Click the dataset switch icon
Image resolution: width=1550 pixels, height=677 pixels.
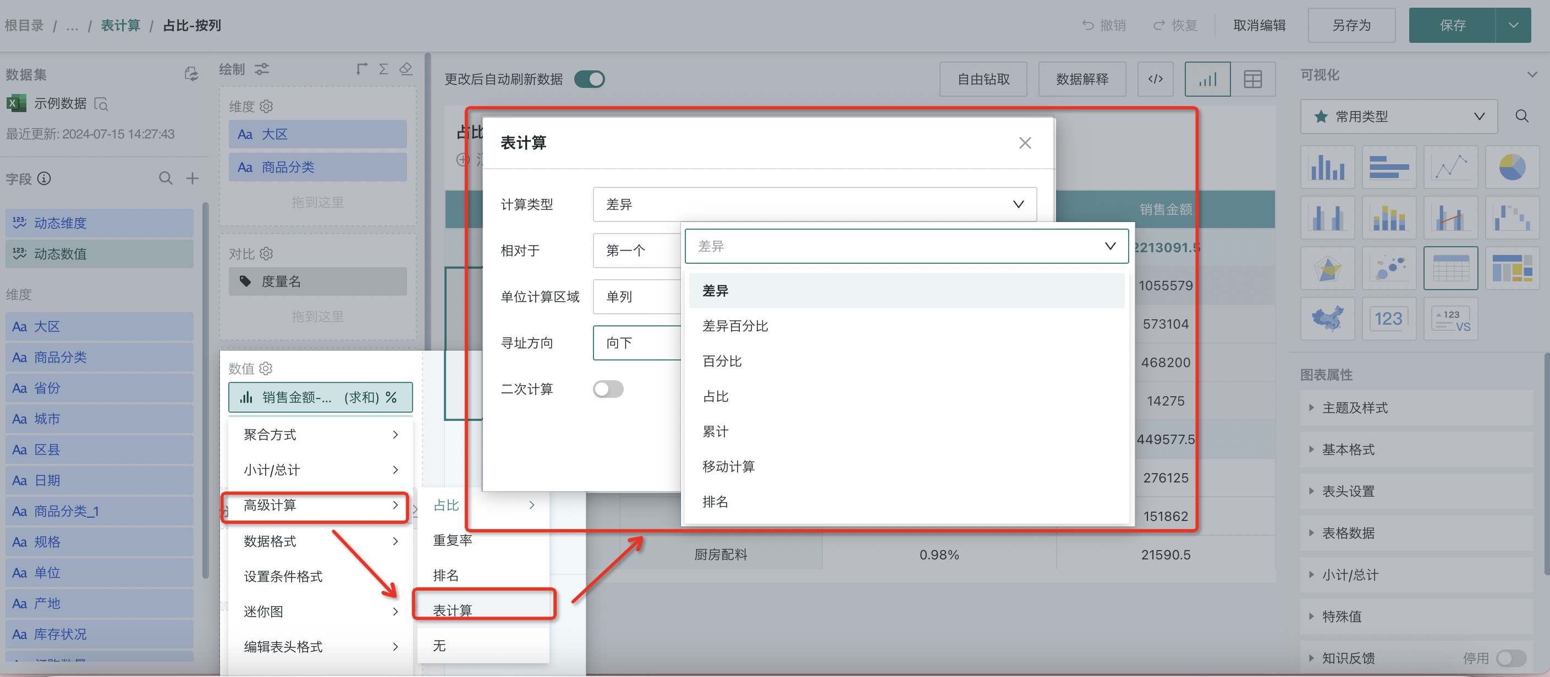tap(191, 74)
